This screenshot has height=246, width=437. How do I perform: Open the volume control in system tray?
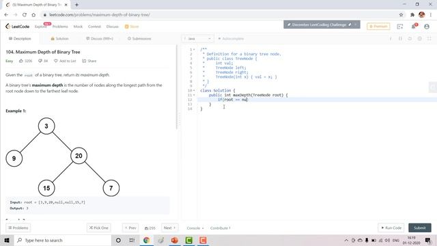pyautogui.click(x=387, y=240)
